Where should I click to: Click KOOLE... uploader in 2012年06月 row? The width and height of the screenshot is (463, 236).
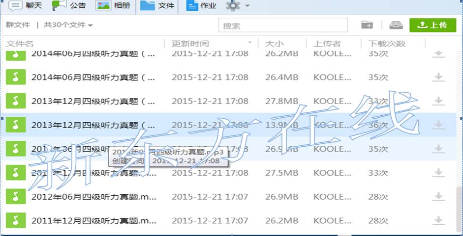pyautogui.click(x=333, y=197)
